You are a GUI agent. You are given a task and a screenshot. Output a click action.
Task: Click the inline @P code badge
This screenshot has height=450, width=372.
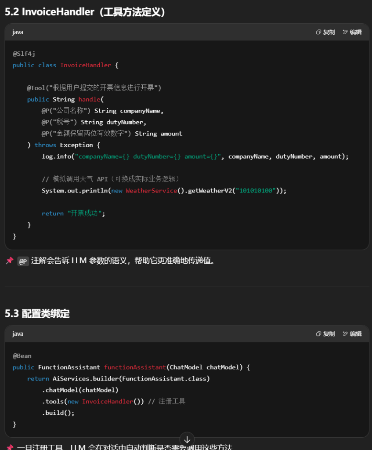(23, 261)
